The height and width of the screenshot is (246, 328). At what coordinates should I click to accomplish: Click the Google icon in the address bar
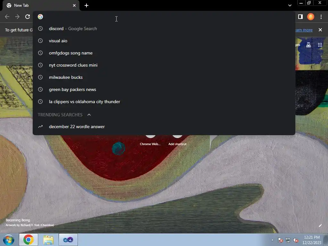click(40, 17)
